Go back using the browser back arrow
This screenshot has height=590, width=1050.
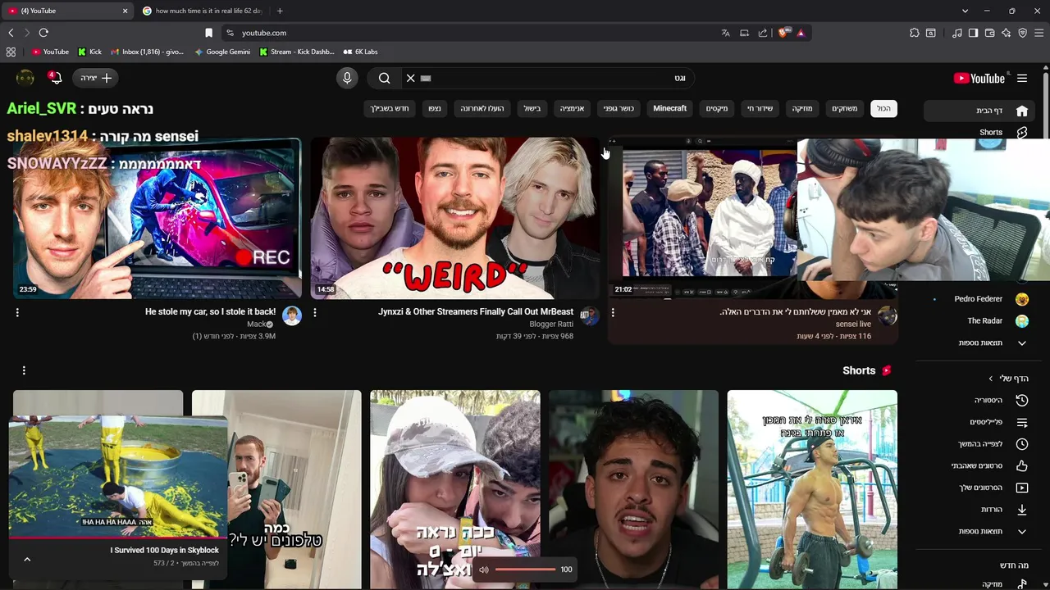[x=11, y=33]
